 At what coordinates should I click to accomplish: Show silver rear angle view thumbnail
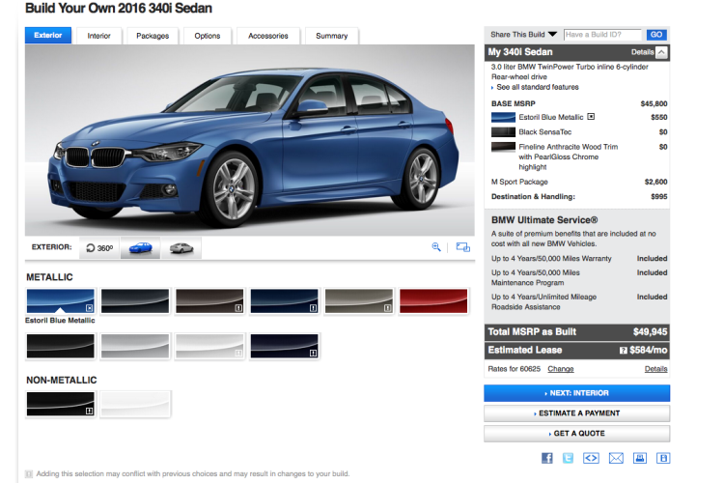181,247
